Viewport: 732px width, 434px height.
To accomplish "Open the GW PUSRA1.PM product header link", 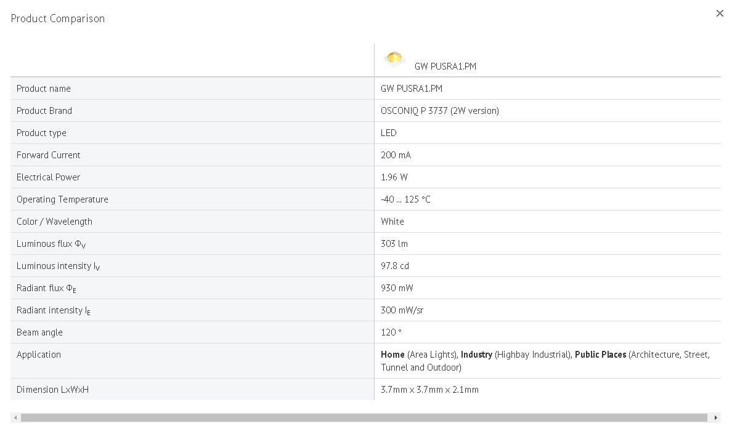I will point(445,66).
